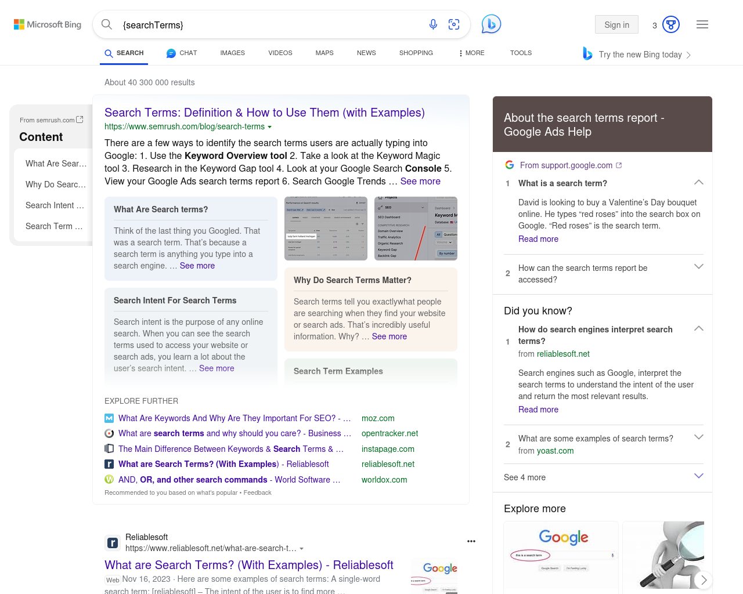Open Microsoft Rewards medal icon

pos(671,24)
